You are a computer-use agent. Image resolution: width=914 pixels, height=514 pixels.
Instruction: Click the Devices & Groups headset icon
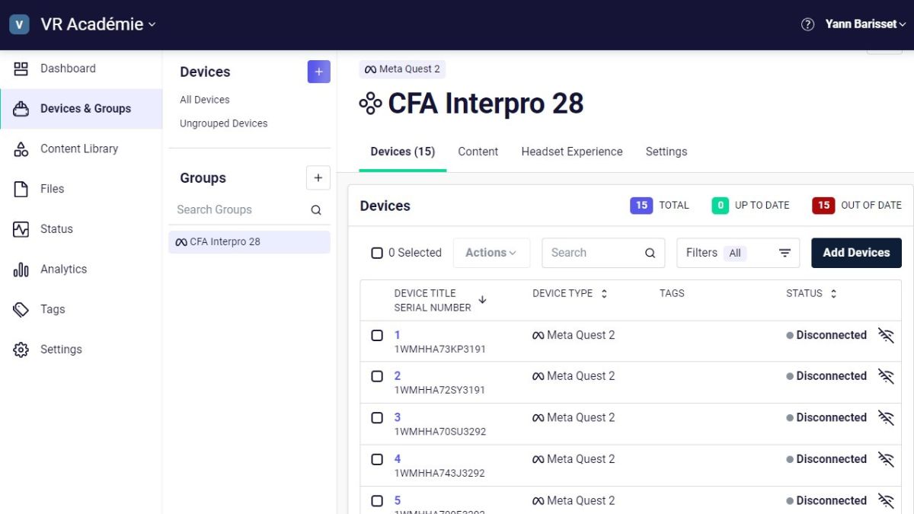[21, 109]
